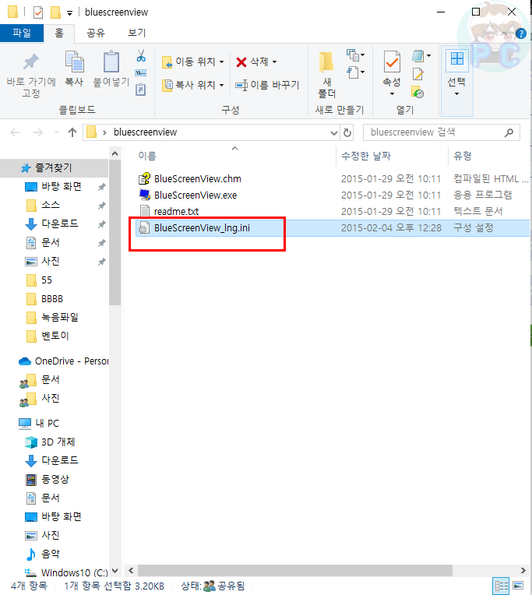This screenshot has width=532, height=595.
Task: Expand the address bar history dropdown
Action: pyautogui.click(x=334, y=133)
